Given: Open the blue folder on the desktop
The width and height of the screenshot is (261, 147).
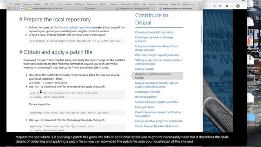Looking at the screenshot, I should click(251, 117).
